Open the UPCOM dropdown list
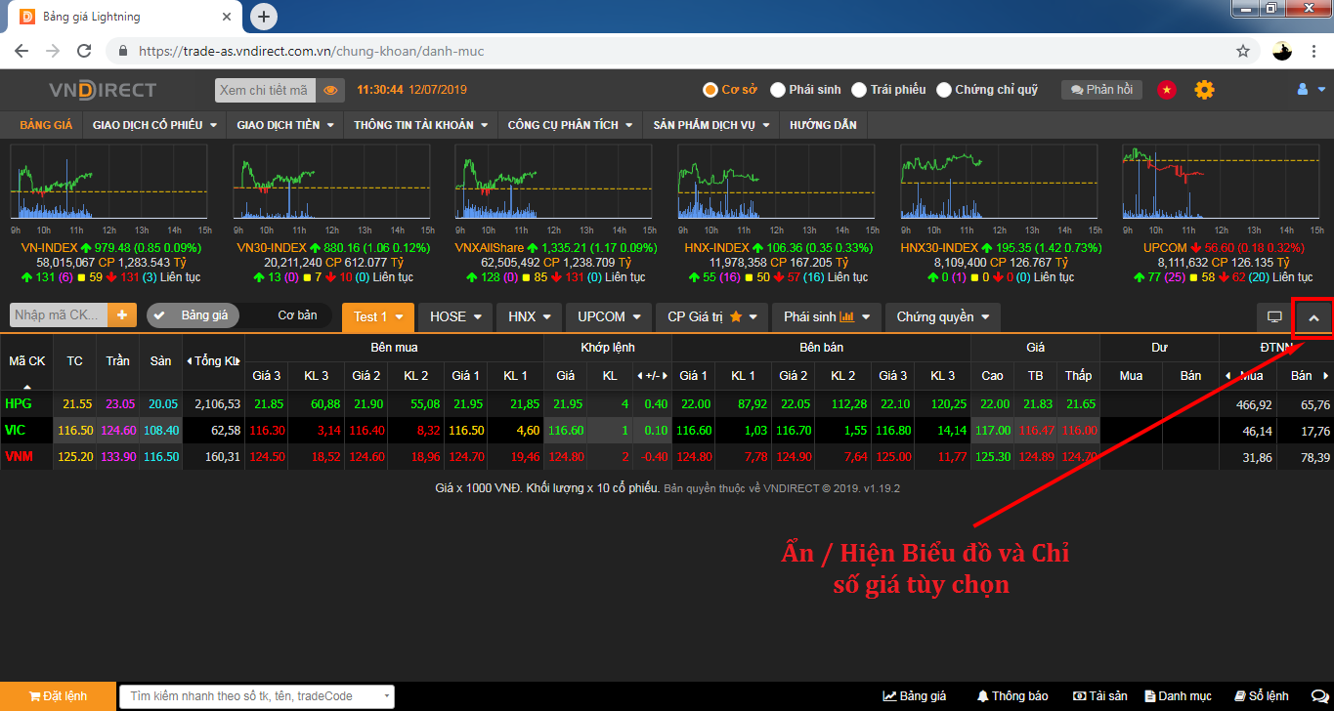 [609, 316]
